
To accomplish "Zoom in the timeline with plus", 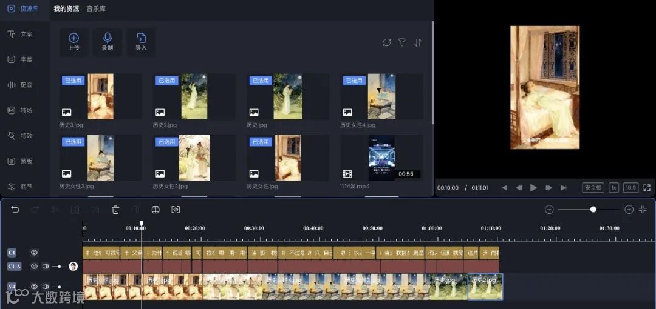I will 629,210.
